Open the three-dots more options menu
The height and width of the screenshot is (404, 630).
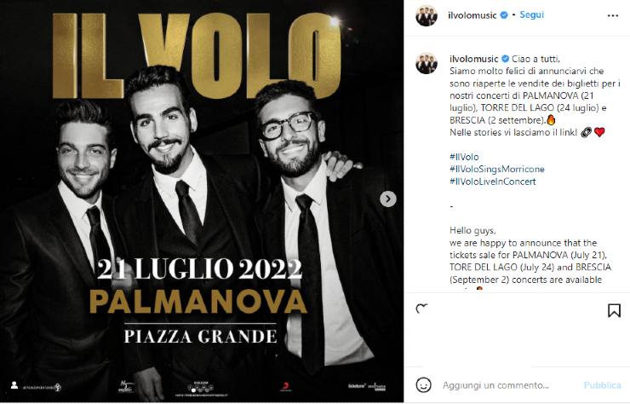pyautogui.click(x=612, y=15)
